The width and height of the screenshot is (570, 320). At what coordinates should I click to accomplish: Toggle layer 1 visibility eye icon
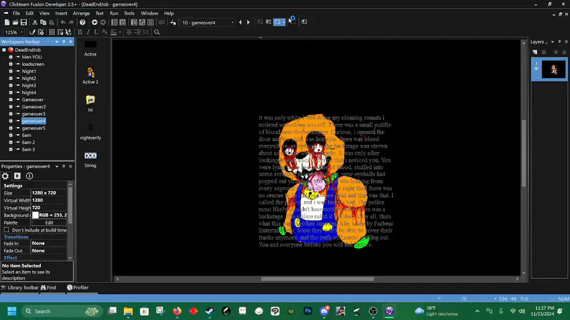[x=536, y=69]
